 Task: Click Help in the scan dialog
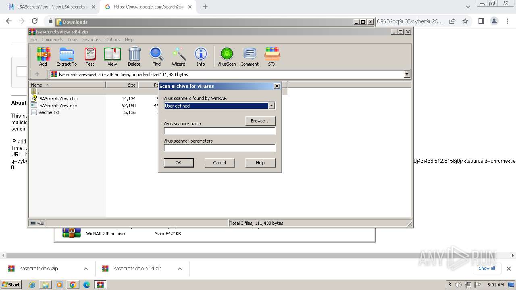pyautogui.click(x=260, y=163)
